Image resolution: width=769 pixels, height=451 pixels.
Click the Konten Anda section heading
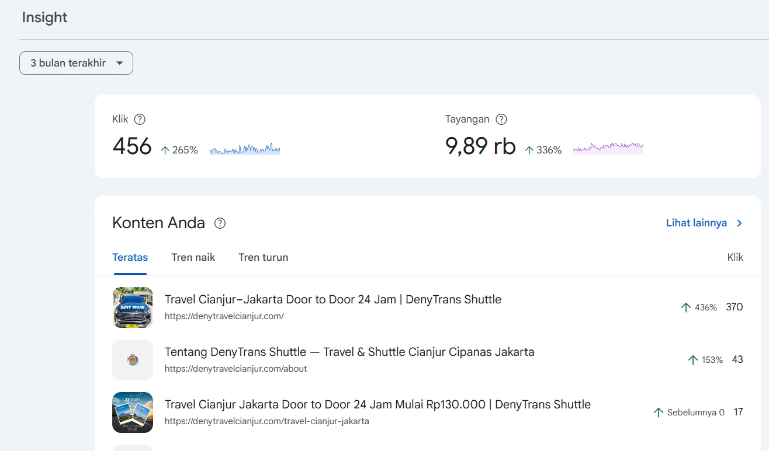158,223
